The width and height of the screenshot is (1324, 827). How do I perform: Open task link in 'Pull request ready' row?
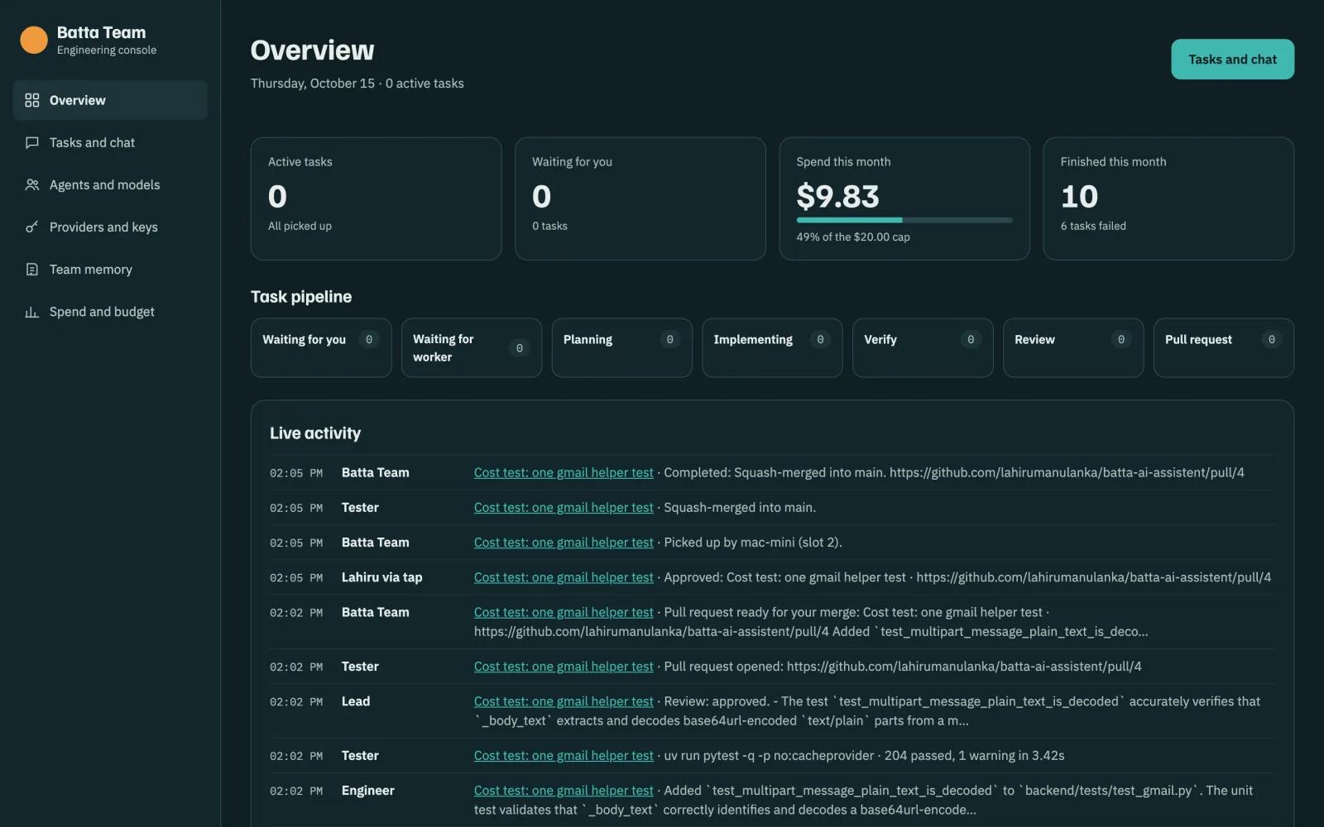pyautogui.click(x=564, y=612)
